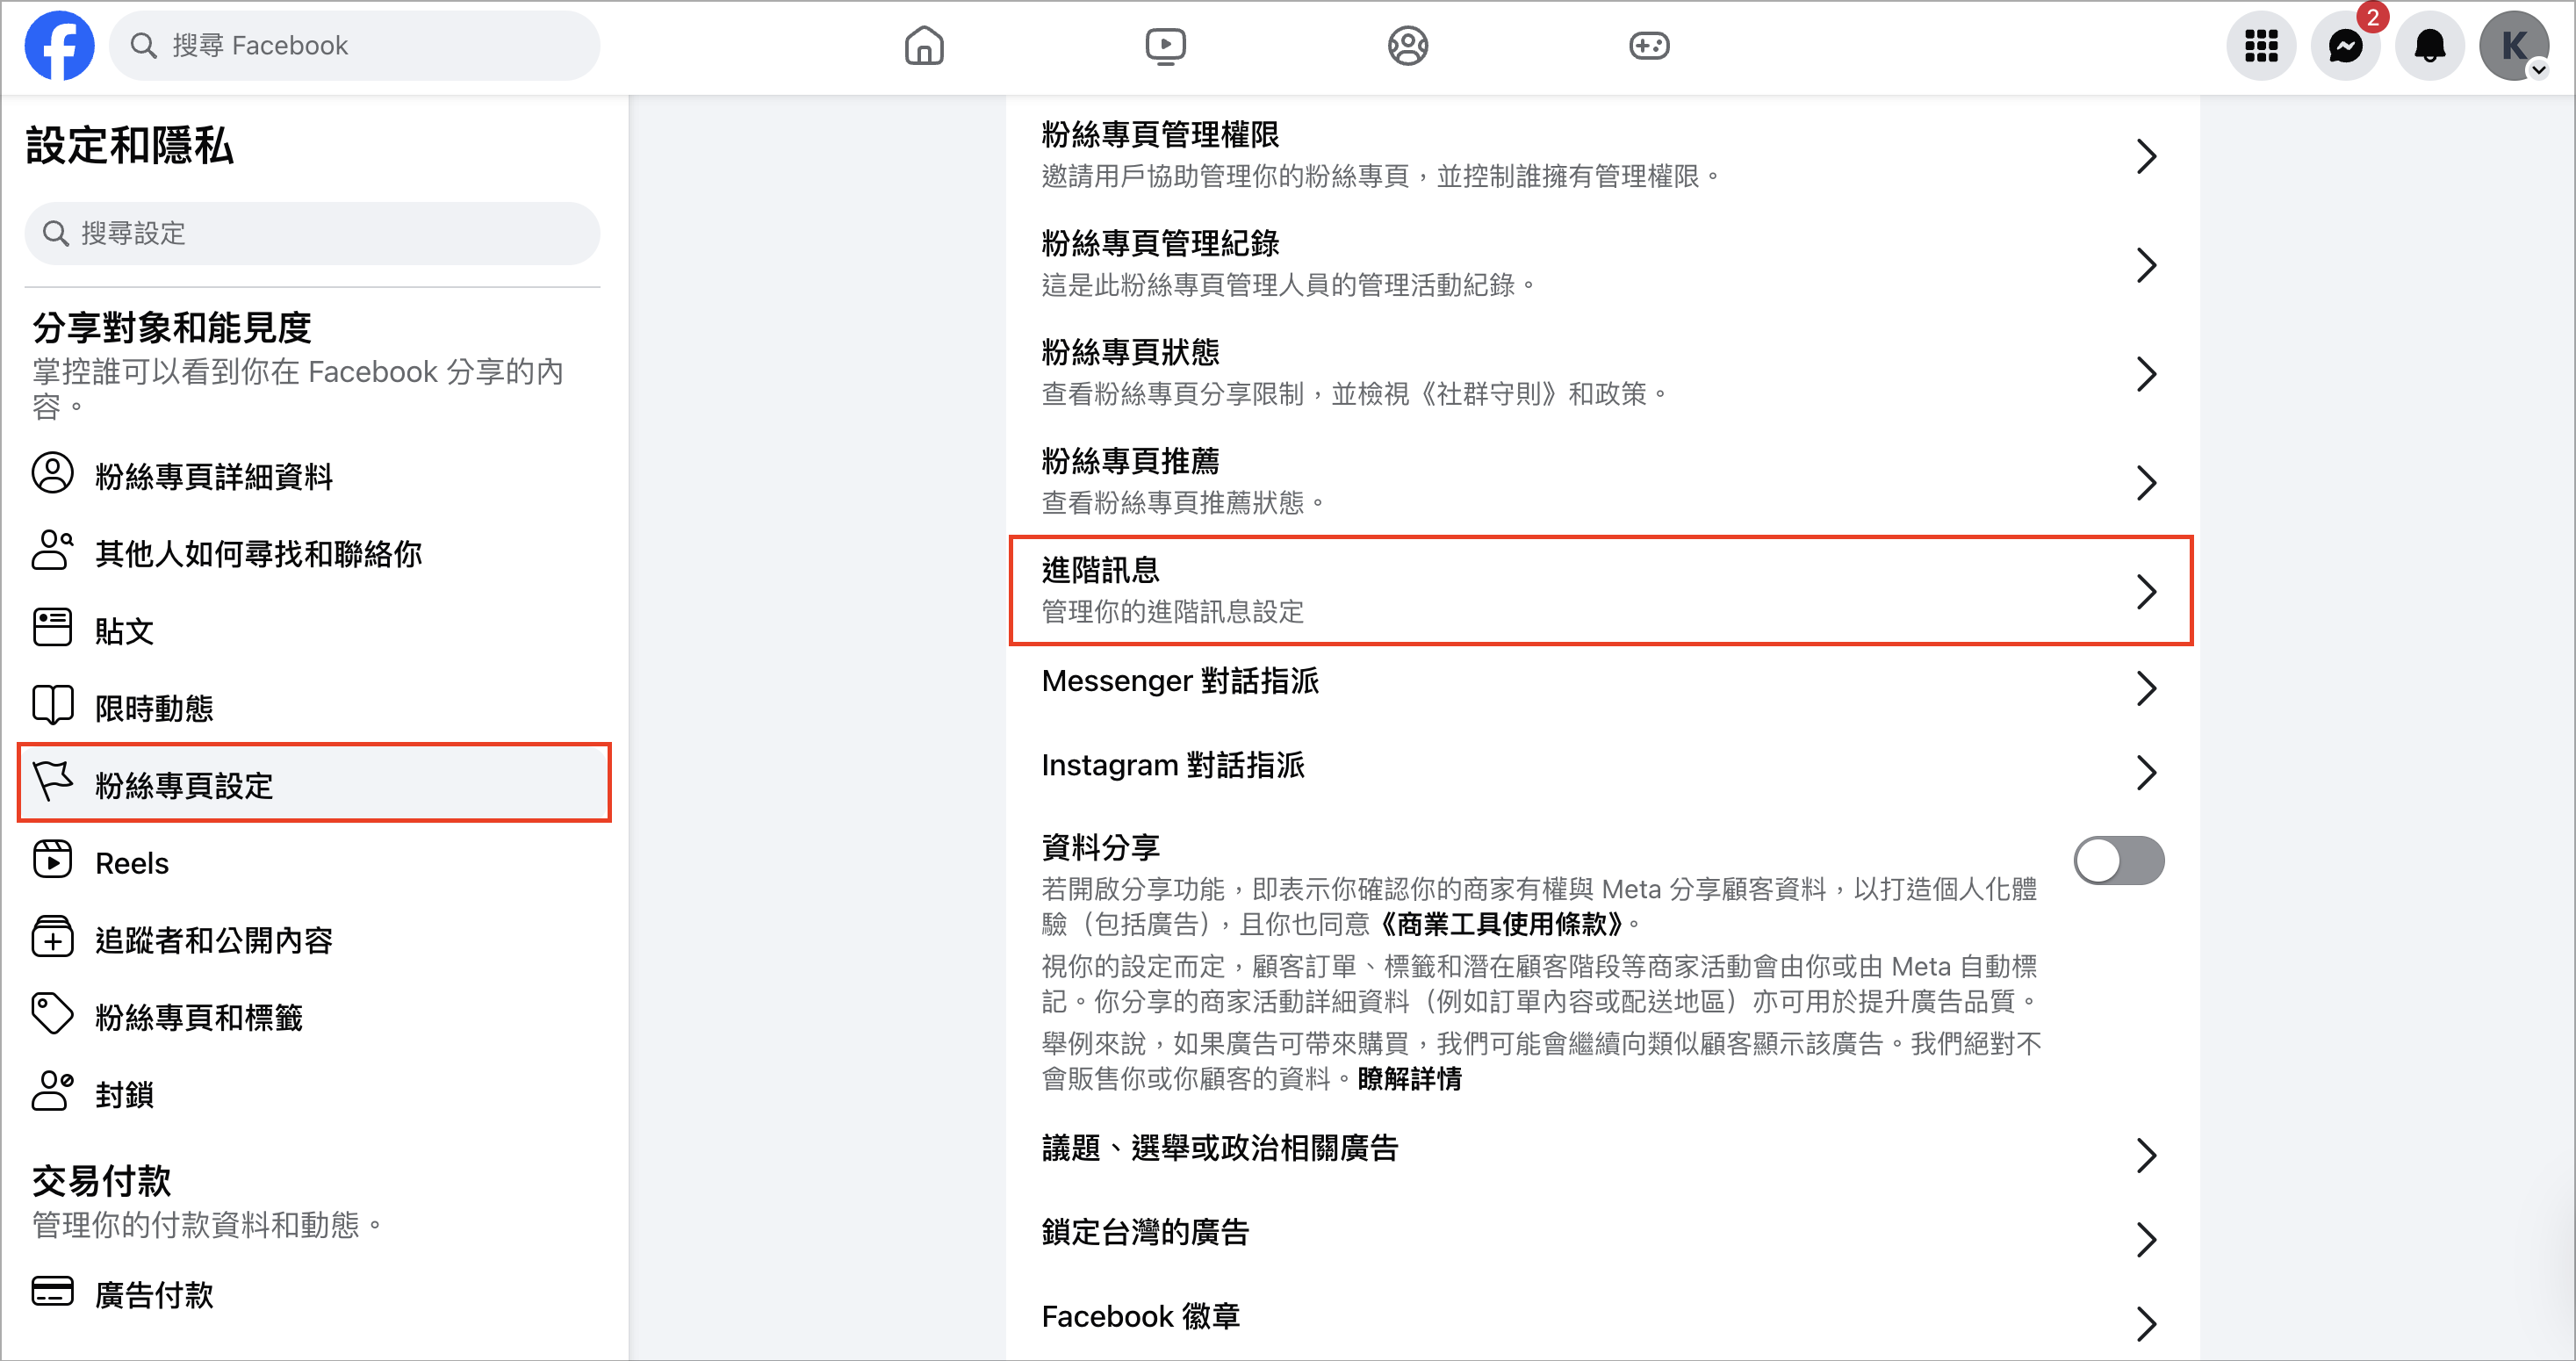Click profile icon beside 粉絲專頁詳細資料
2576x1361 pixels.
pos(52,473)
